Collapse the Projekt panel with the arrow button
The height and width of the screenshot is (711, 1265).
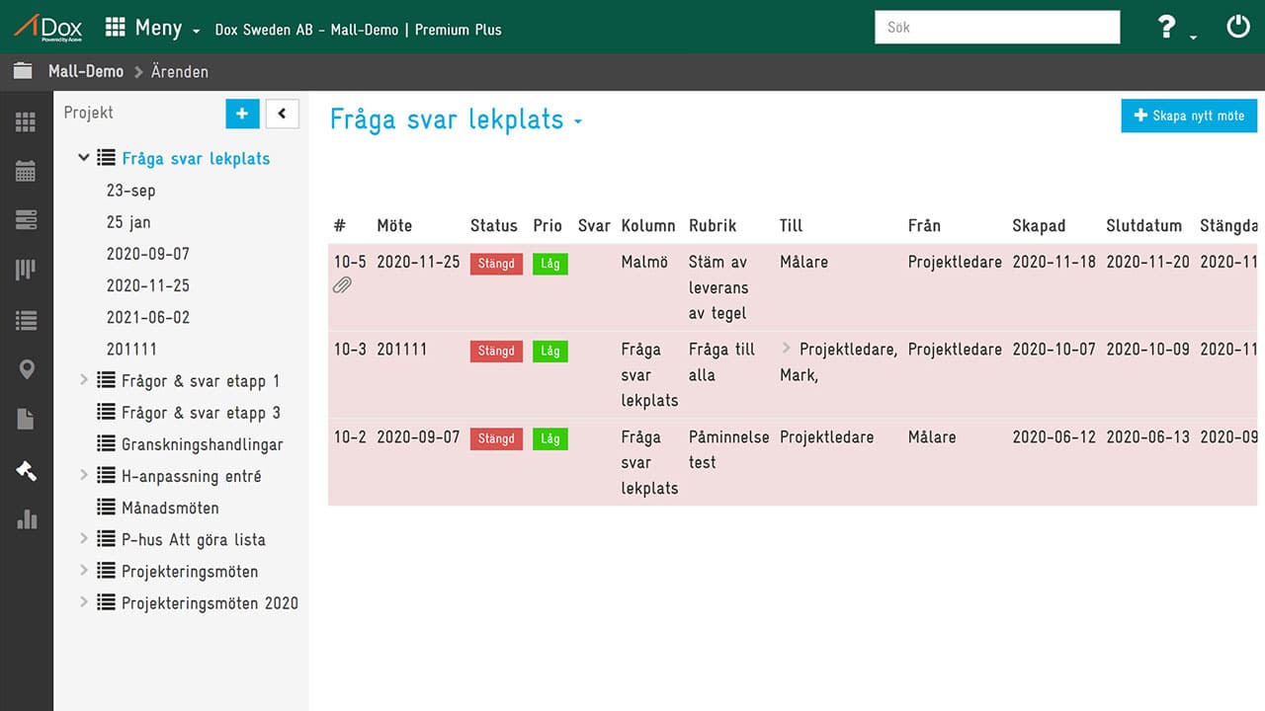[282, 114]
